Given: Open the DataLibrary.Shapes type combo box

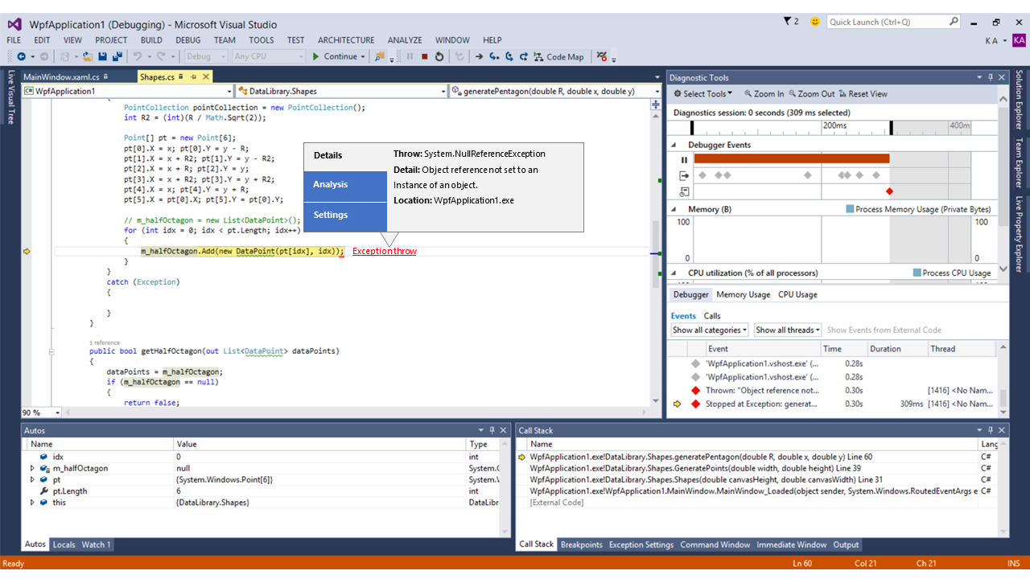Looking at the screenshot, I should pos(342,92).
